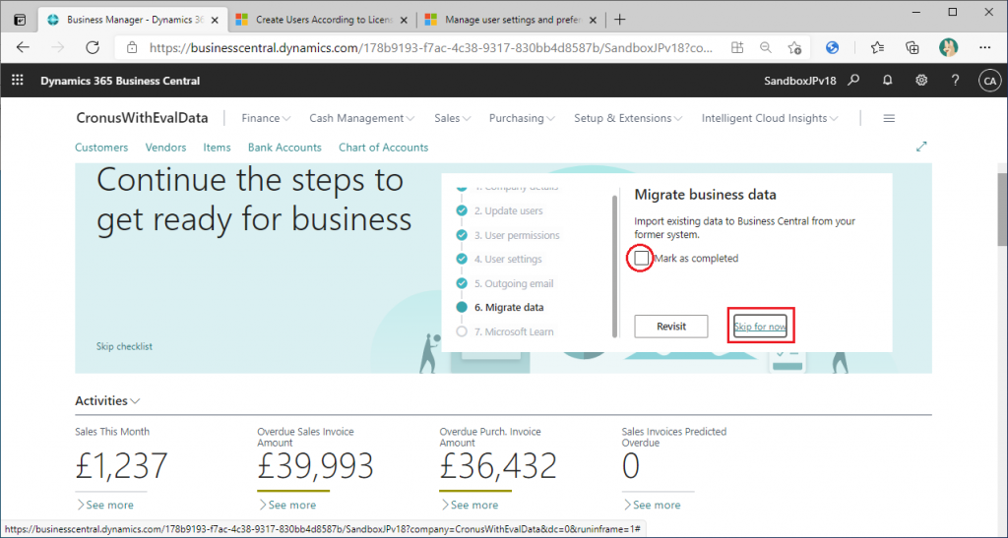
Task: Close the Manage user settings tab
Action: [593, 20]
